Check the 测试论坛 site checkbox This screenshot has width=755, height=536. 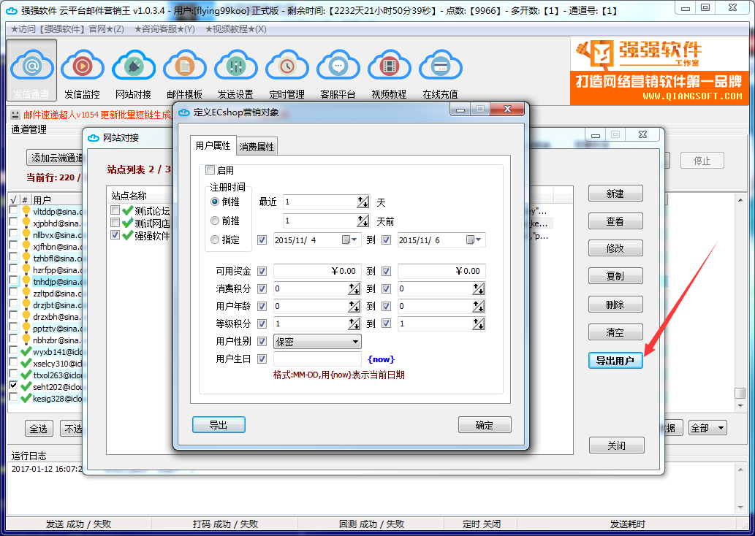(115, 210)
